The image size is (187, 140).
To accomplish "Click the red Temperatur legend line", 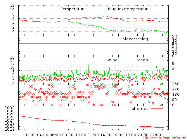I will tap(93, 9).
